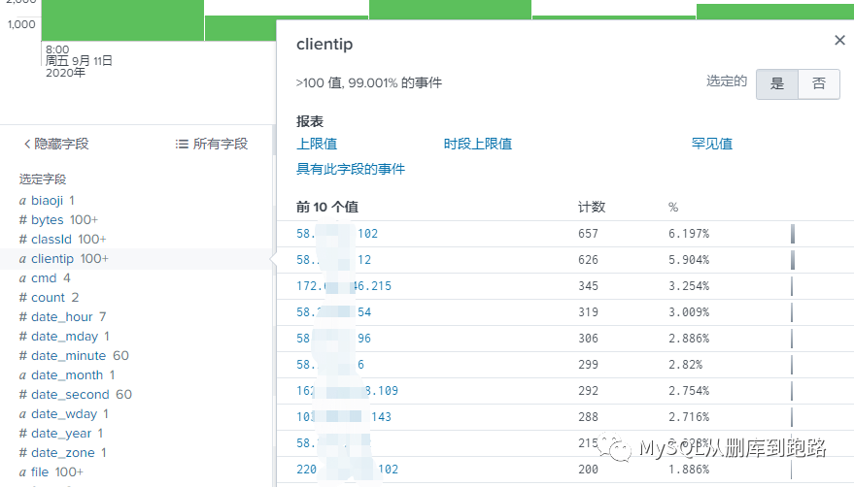Click the first timeline histogram bar
This screenshot has height=487, width=854.
pos(122,20)
